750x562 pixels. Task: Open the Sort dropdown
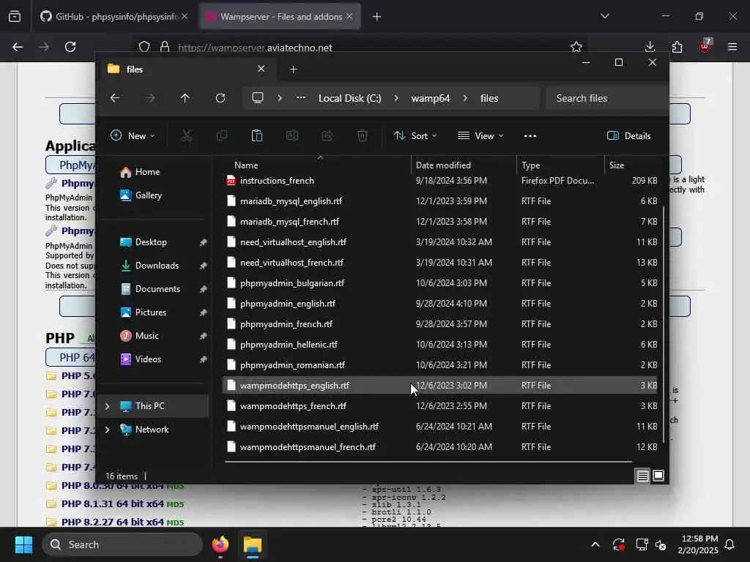tap(415, 135)
